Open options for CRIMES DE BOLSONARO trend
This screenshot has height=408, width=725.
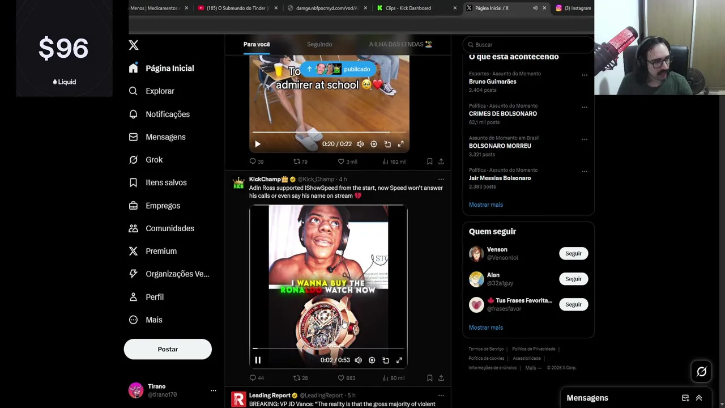pyautogui.click(x=585, y=107)
